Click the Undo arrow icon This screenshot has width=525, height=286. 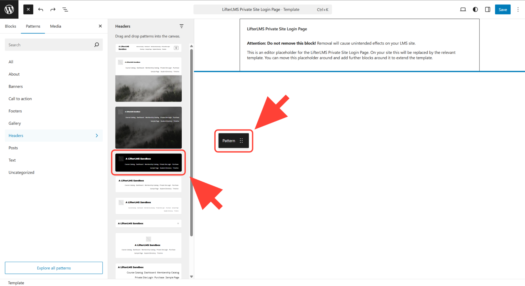40,9
